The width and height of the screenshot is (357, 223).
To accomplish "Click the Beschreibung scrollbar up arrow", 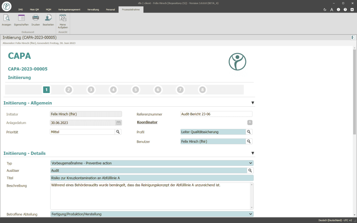I will coord(252,185).
